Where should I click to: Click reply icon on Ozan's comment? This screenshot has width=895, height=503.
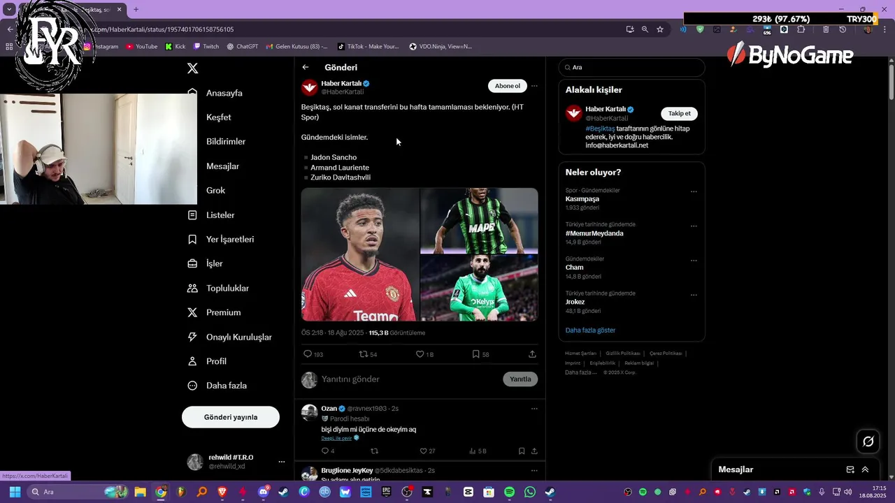325,451
